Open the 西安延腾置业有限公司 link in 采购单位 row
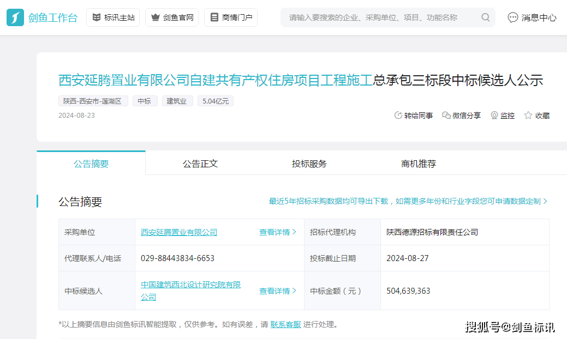Viewport: 567px width, 339px height. [179, 232]
